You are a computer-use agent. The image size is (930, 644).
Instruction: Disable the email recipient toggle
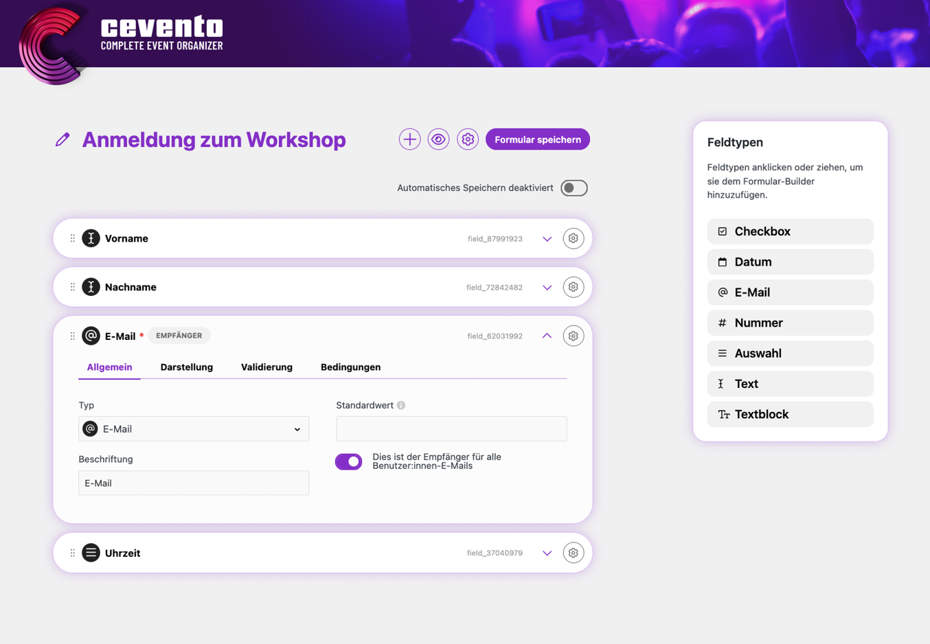[349, 461]
